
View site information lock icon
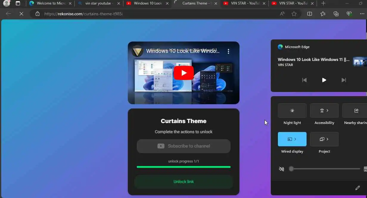[x=38, y=14]
